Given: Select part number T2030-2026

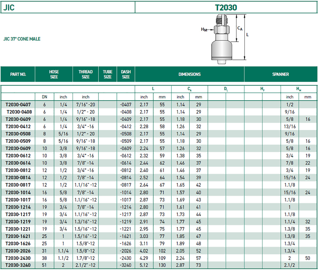Looking at the screenshot, I should (18, 251).
